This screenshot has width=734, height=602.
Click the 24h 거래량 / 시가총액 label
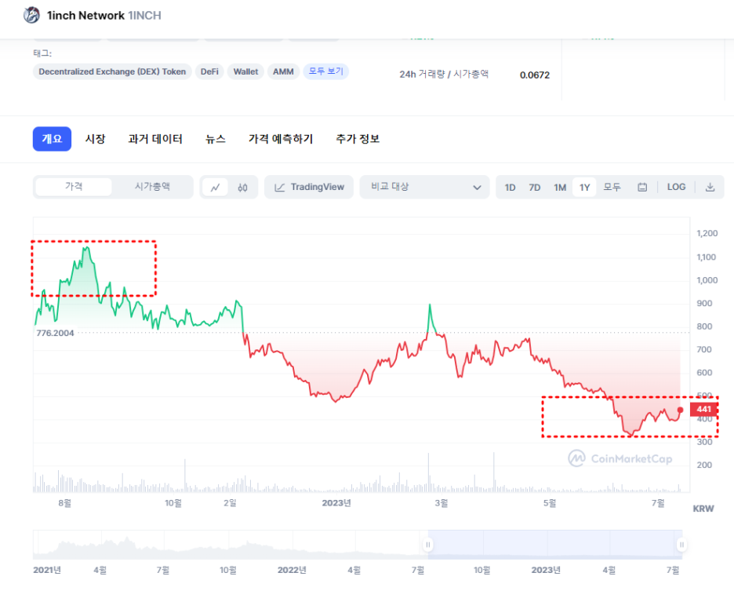coord(444,74)
